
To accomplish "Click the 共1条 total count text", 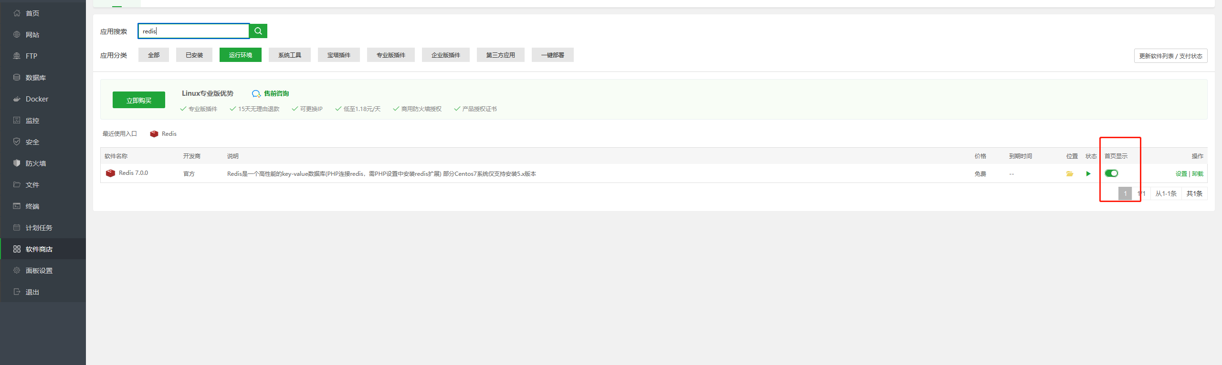I will click(x=1194, y=193).
